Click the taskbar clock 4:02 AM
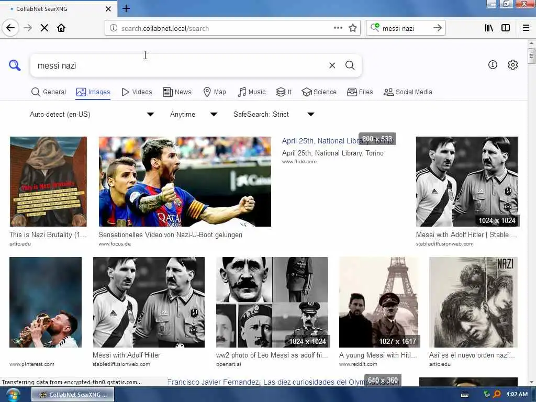 [x=517, y=394]
